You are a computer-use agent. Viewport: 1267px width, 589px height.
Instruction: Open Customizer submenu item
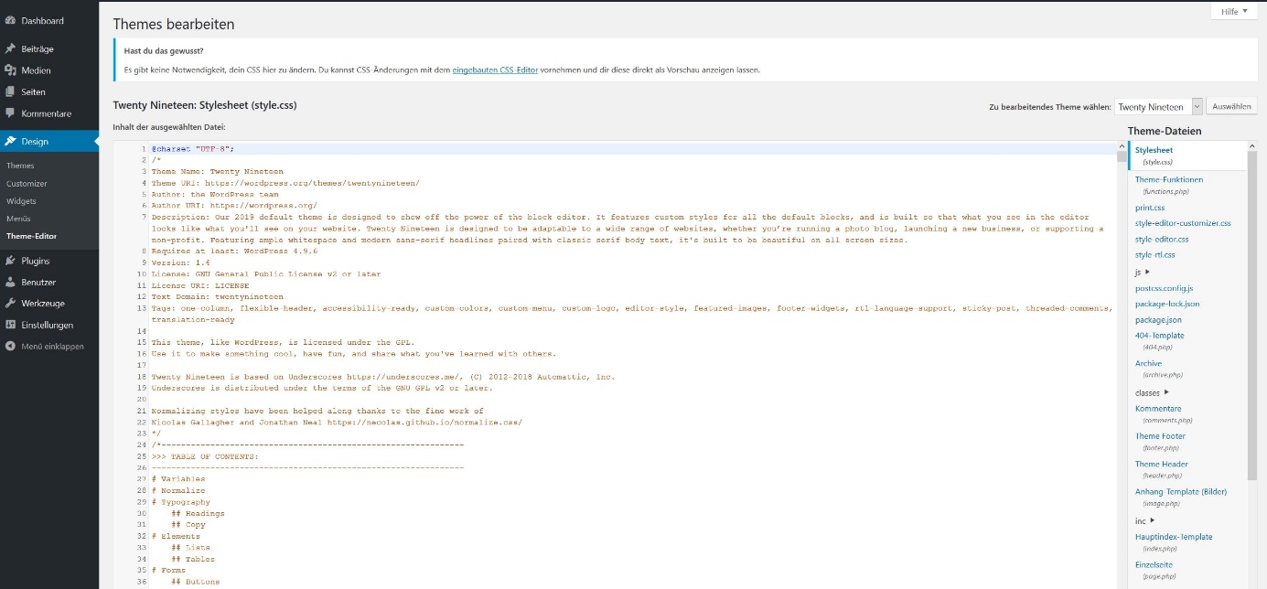pyautogui.click(x=27, y=184)
